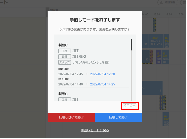Click the 統計情報 button in background
187x139 pixels.
point(168,2)
